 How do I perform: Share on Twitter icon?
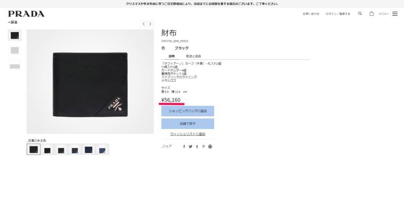[x=191, y=147]
